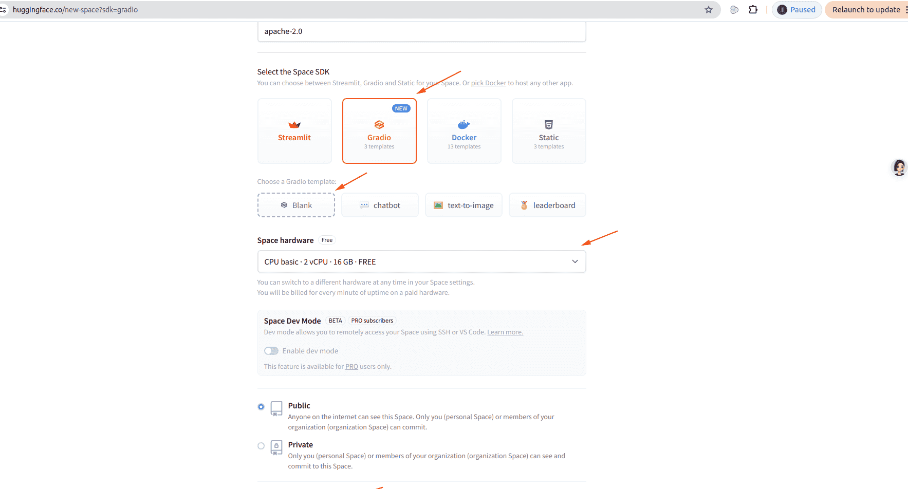The image size is (908, 489).
Task: Choose the text-to-image template
Action: 464,205
